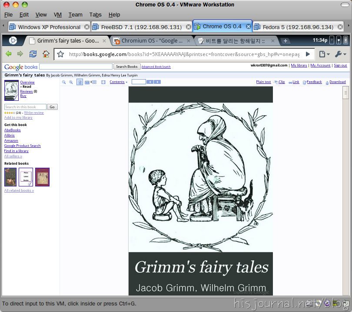The height and width of the screenshot is (312, 352).
Task: Click the Write review link
Action: click(34, 113)
